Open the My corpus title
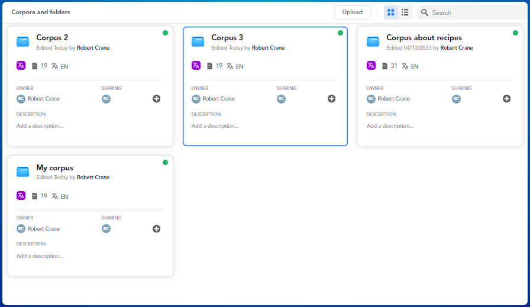Screen dimensions: 530x307 pyautogui.click(x=54, y=168)
